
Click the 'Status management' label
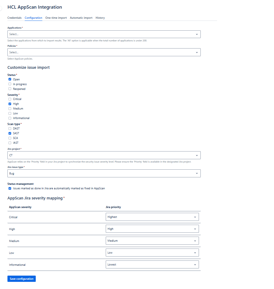click(21, 184)
